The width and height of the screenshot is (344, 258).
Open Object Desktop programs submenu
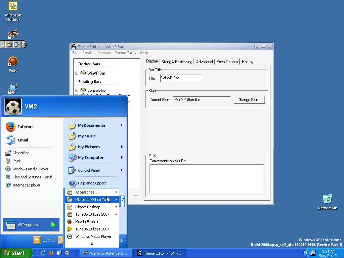tap(92, 207)
